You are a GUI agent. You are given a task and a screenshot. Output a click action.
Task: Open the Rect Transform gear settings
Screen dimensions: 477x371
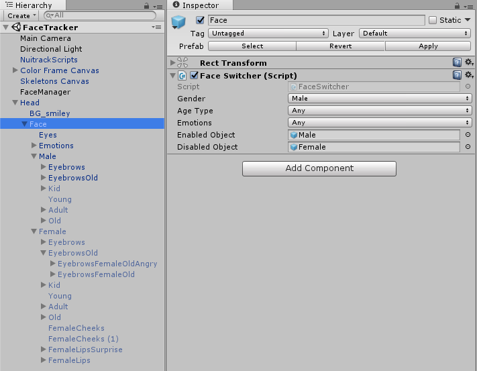469,62
